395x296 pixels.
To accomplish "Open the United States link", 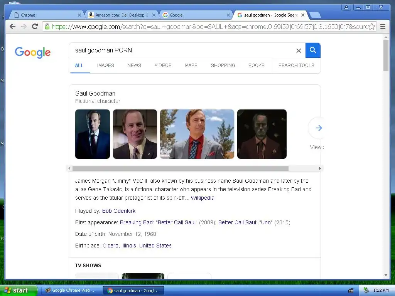I will point(155,246).
